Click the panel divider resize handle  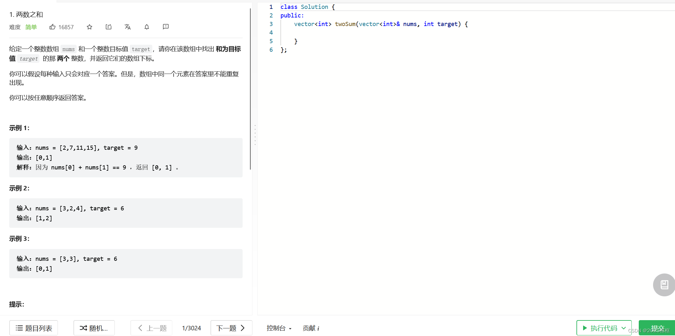coord(255,135)
